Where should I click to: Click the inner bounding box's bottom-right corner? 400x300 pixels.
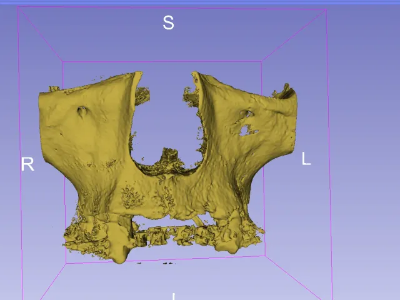(265, 256)
